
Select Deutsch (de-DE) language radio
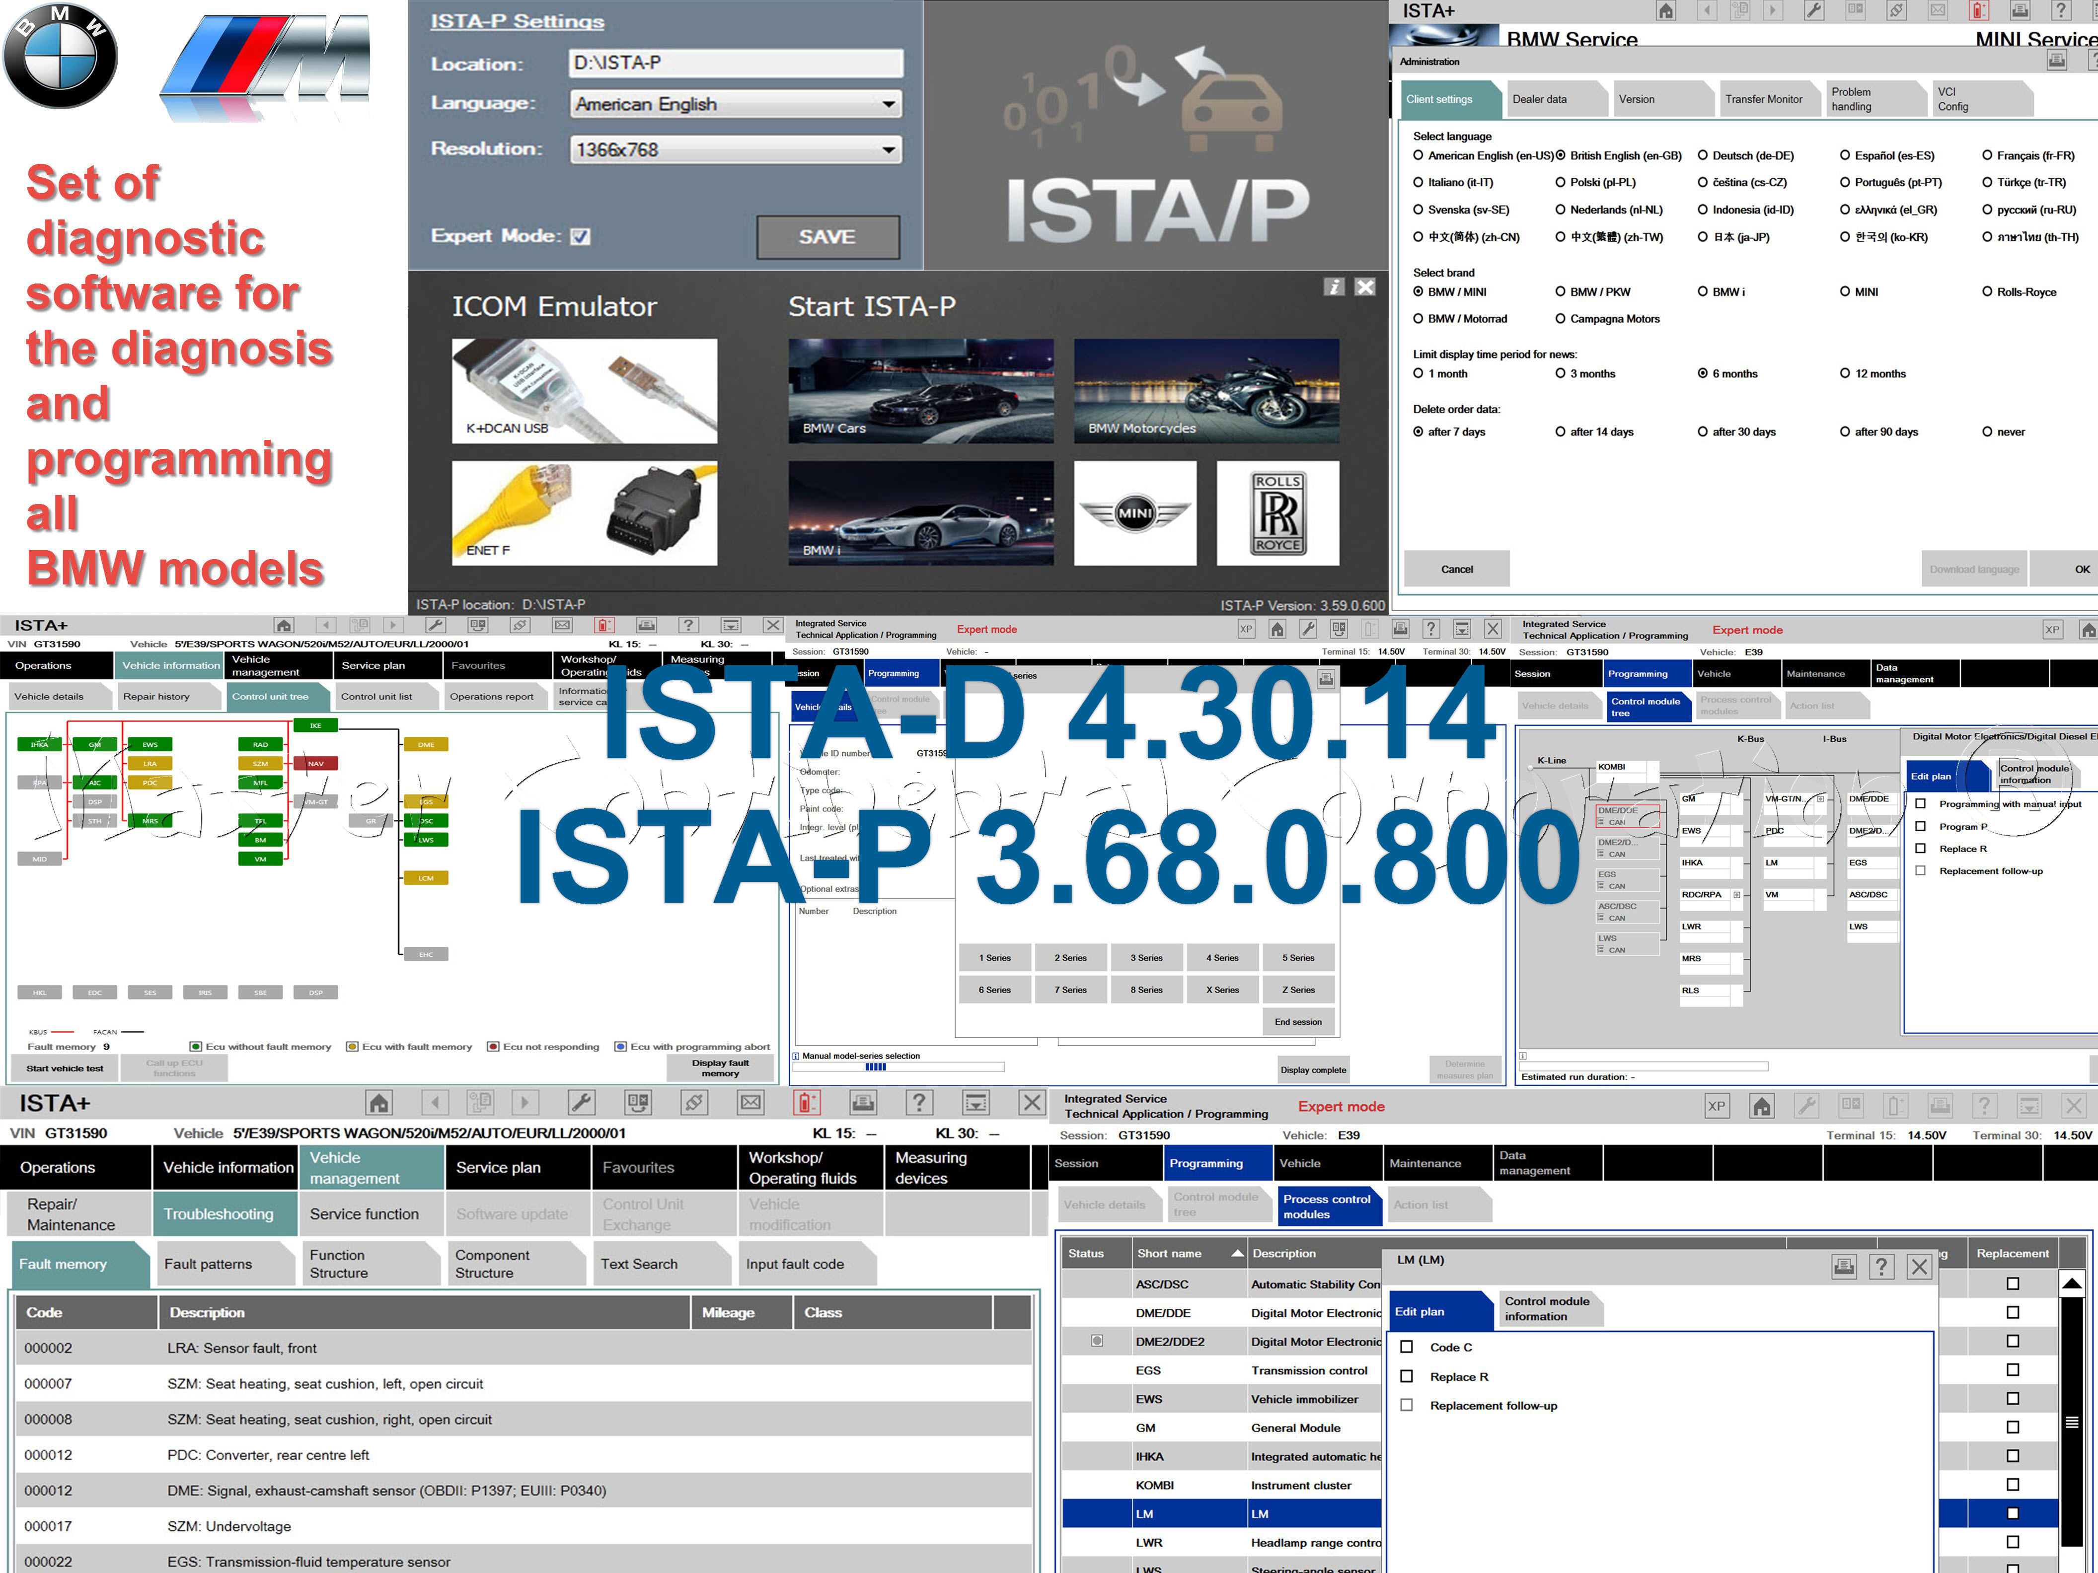tap(1703, 155)
